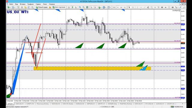The height and width of the screenshot is (108, 192).
Task: Open the Strategy Tester icon
Action: pos(32,7)
